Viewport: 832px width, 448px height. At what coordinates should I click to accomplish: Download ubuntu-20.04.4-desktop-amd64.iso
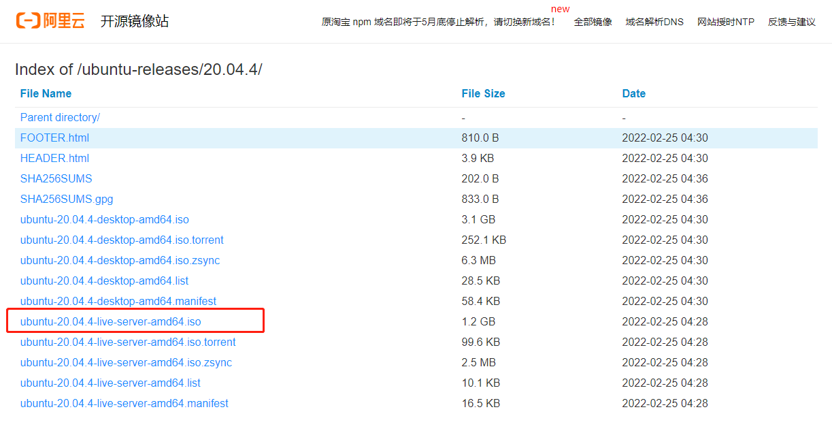[x=105, y=219]
